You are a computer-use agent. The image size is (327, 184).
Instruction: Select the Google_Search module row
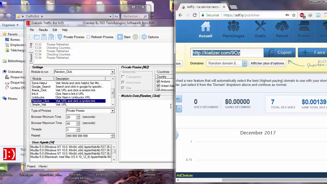(68, 87)
